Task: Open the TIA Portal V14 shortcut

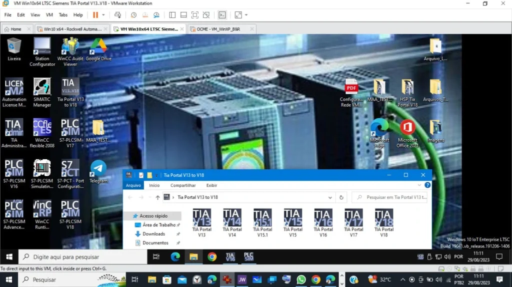Action: click(232, 223)
